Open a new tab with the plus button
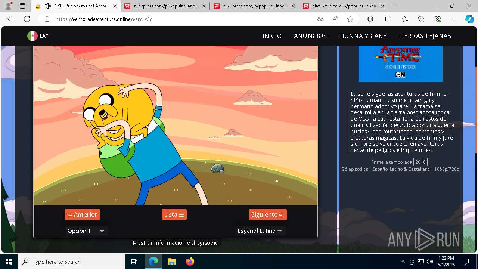Screen dimensions: 478x269 [395, 6]
